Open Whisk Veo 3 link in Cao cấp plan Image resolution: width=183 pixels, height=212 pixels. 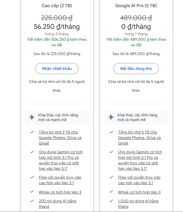(x=60, y=192)
